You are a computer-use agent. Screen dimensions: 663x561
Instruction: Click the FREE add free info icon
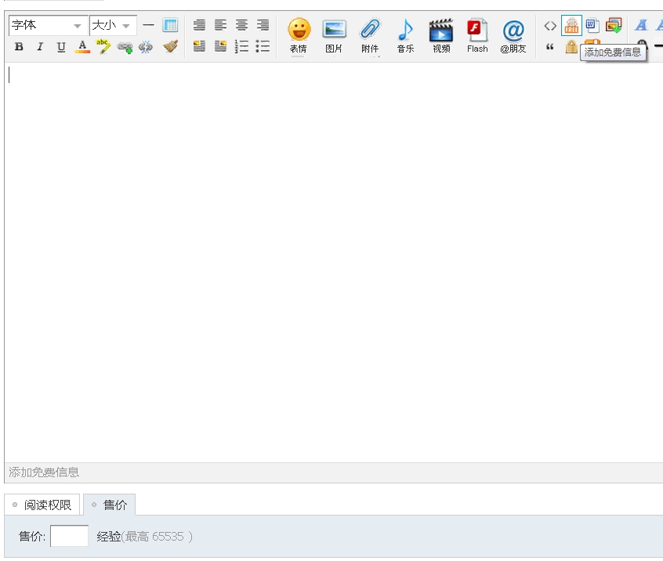coord(571,25)
